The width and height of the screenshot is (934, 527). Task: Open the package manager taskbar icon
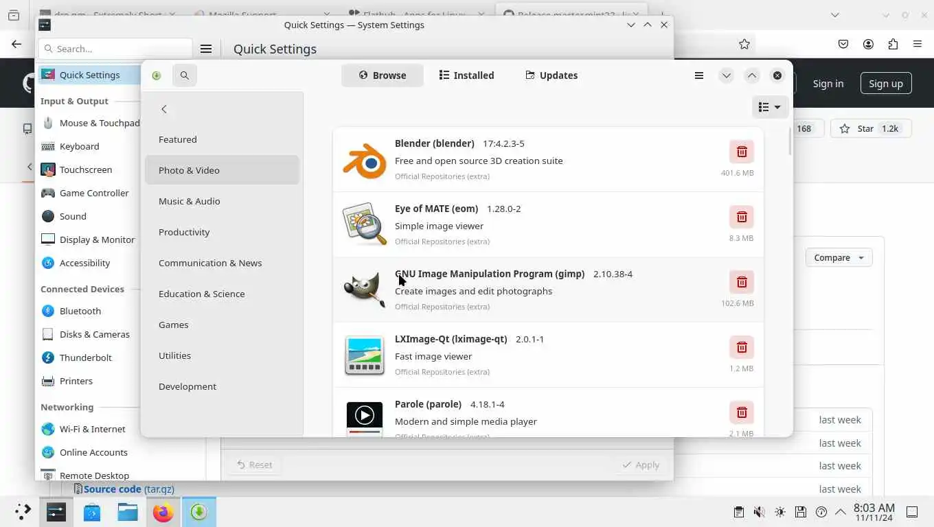tap(199, 512)
